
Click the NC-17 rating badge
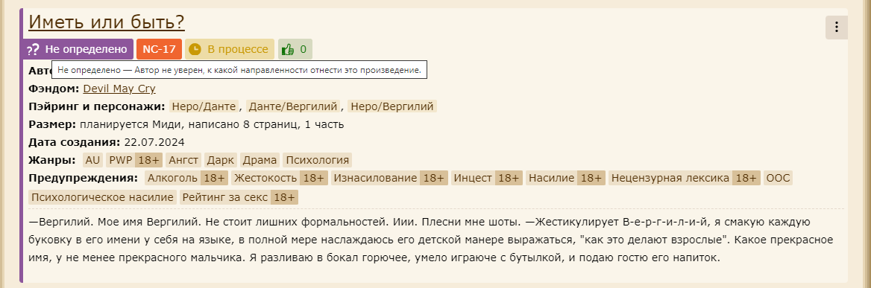tap(159, 49)
